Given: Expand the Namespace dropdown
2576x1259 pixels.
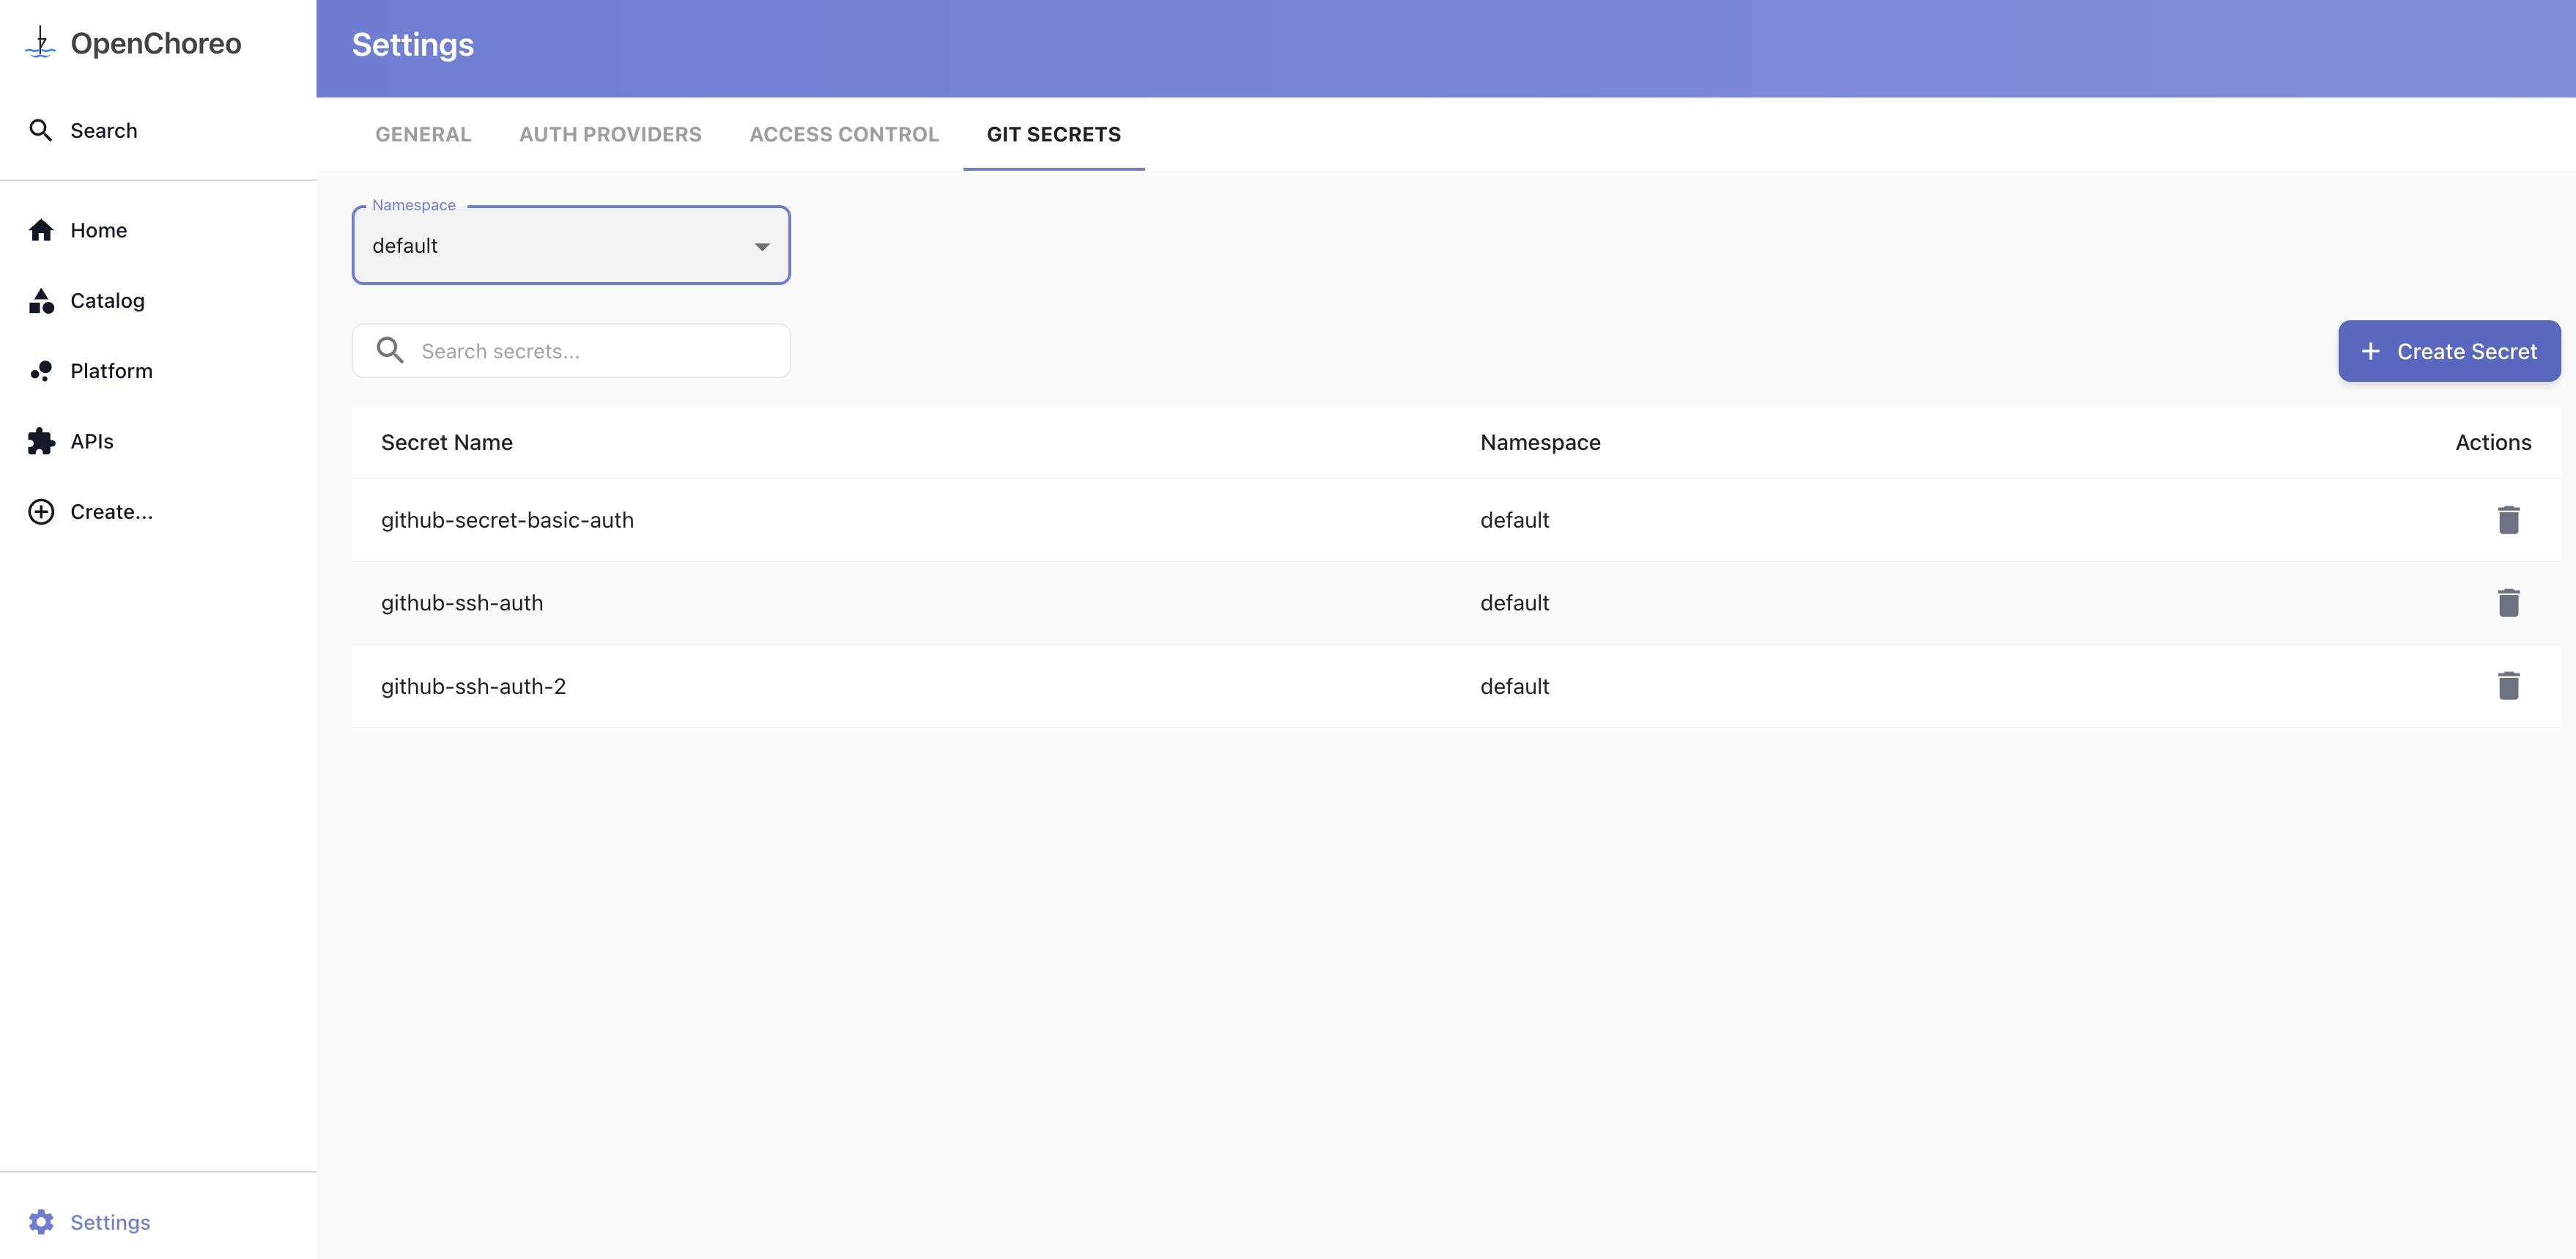Looking at the screenshot, I should click(570, 246).
